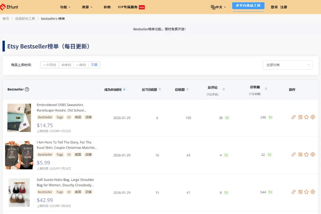Star the Soft Suede Hobo Bag listing
The width and height of the screenshot is (321, 214).
[x=307, y=192]
